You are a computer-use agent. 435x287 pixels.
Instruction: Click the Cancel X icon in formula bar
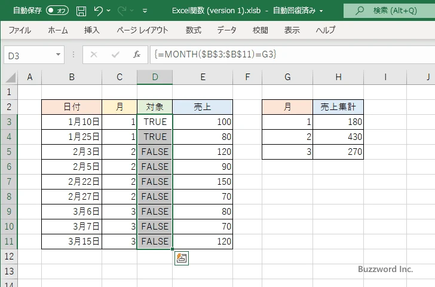(x=93, y=54)
